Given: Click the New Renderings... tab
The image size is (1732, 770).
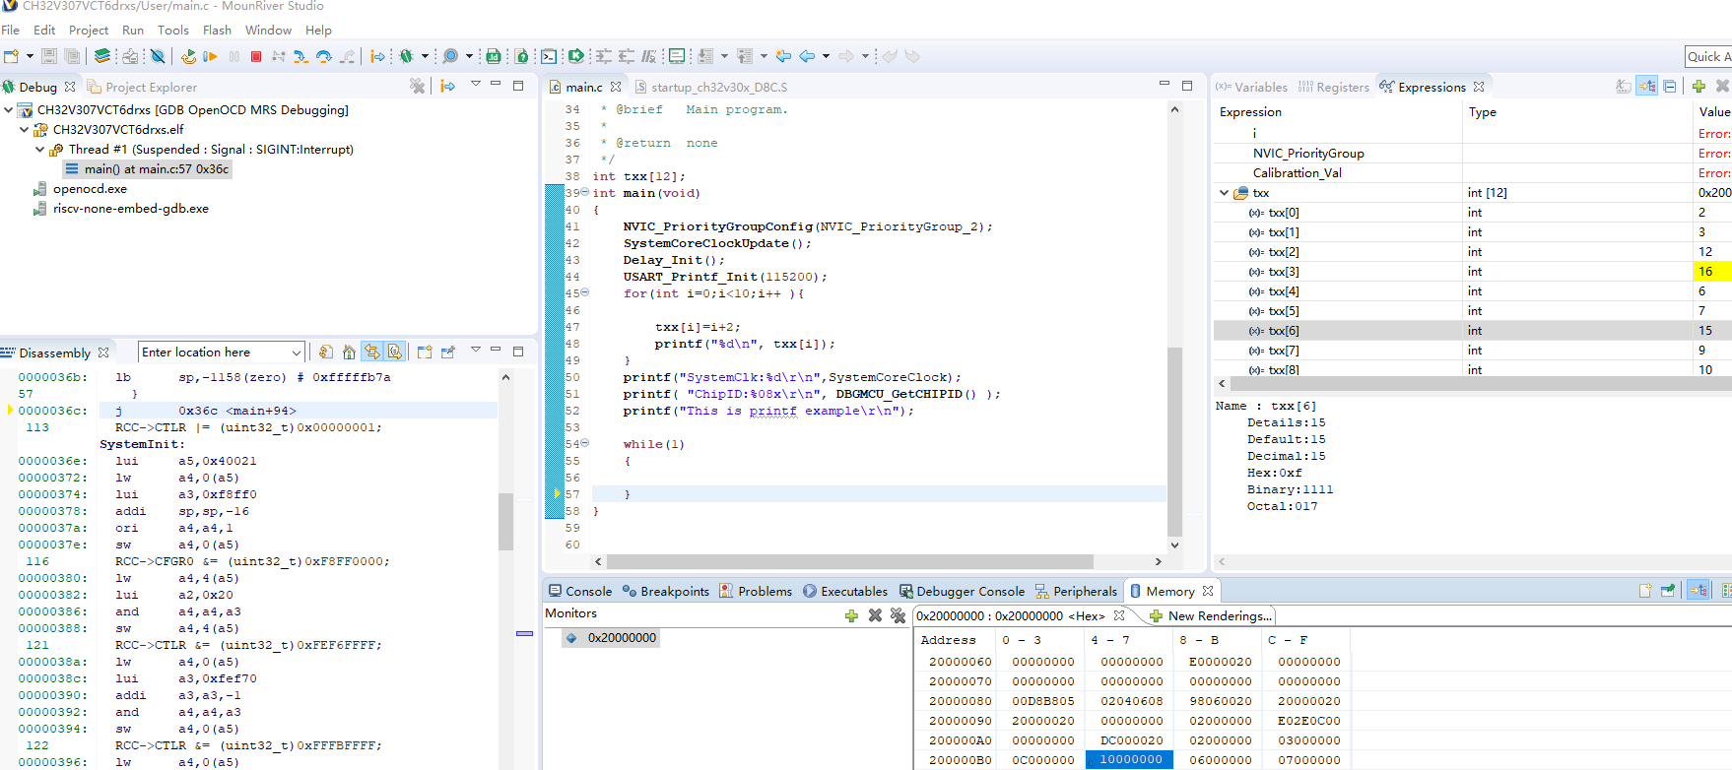Looking at the screenshot, I should click(1211, 615).
